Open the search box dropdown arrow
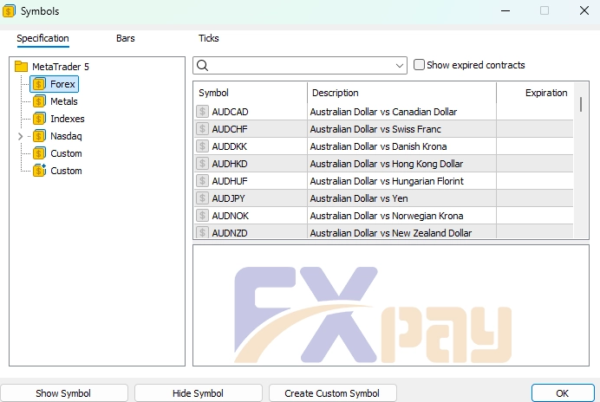 click(x=400, y=65)
